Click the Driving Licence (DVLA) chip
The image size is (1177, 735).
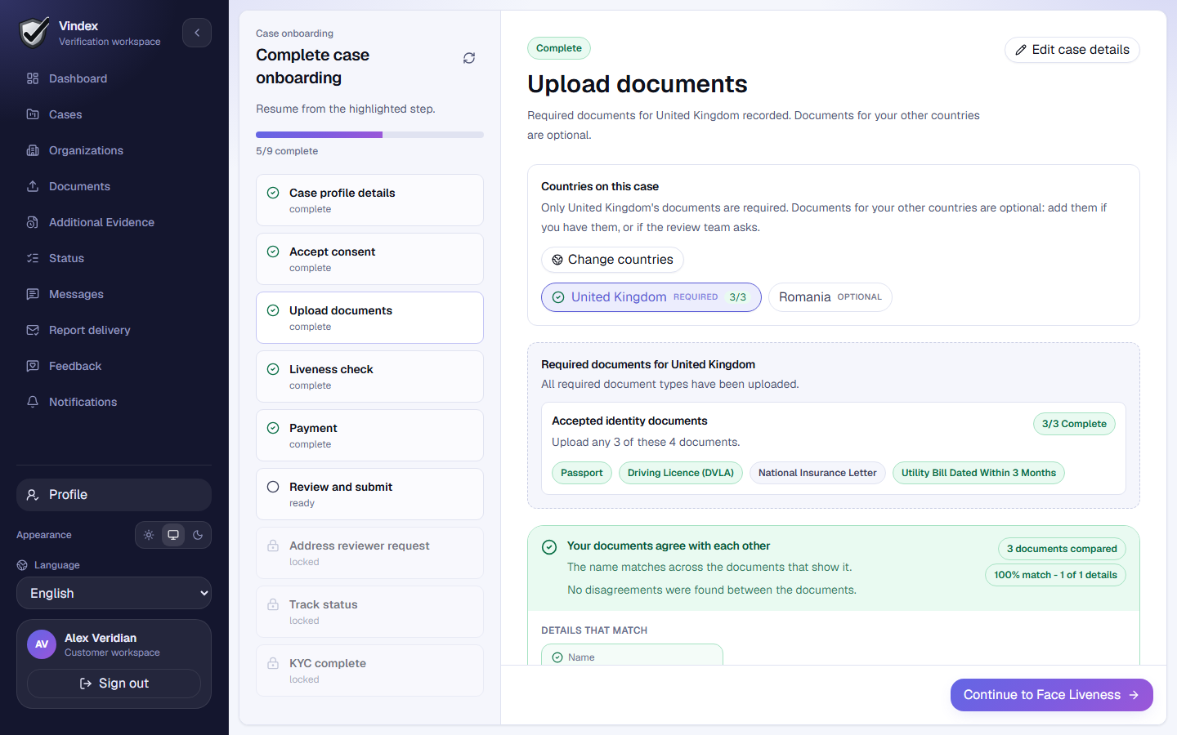pyautogui.click(x=681, y=473)
